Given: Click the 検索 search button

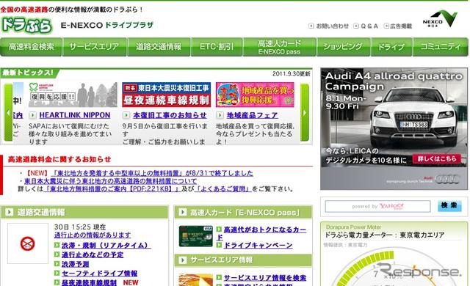Looking at the screenshot, I should click(449, 206).
